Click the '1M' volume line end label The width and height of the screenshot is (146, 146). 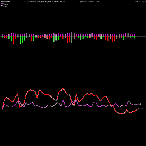[140, 104]
